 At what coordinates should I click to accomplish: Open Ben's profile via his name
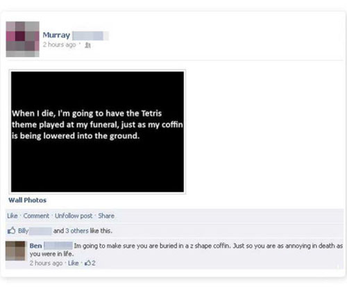(35, 246)
